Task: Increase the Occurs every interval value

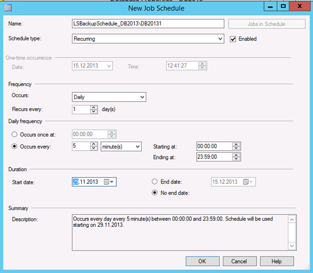Action: tap(94, 144)
